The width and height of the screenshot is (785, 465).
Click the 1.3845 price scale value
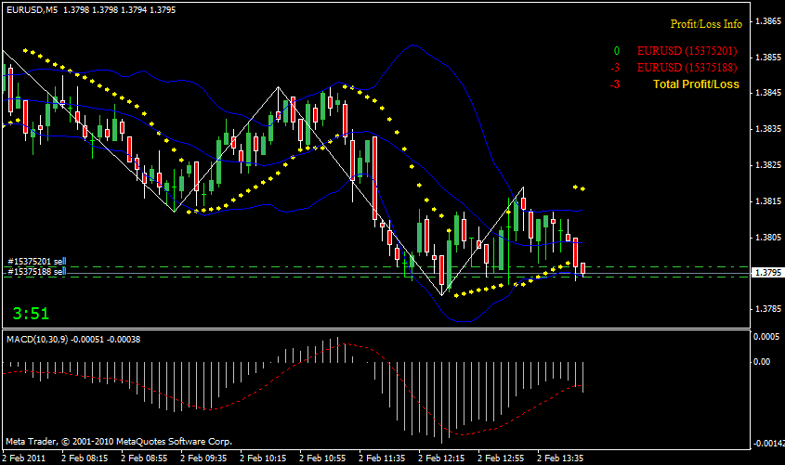tap(768, 93)
